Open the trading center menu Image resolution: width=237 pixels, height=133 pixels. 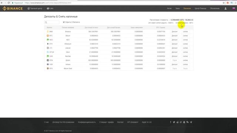(35, 8)
